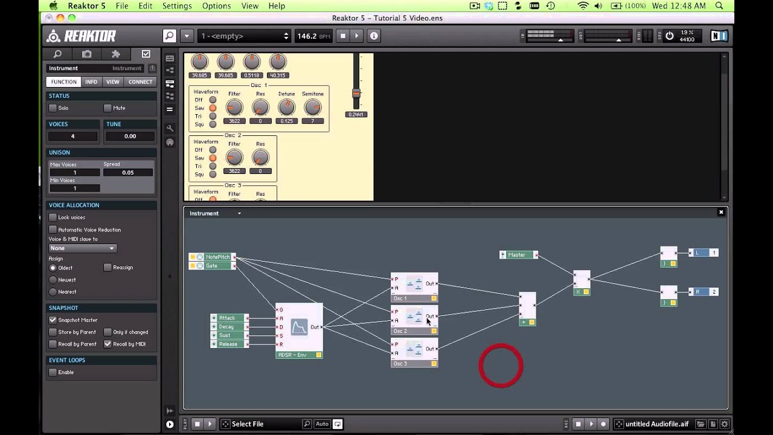Click the magnifier button beside the snapshot selector
The width and height of the screenshot is (773, 435).
pos(170,36)
